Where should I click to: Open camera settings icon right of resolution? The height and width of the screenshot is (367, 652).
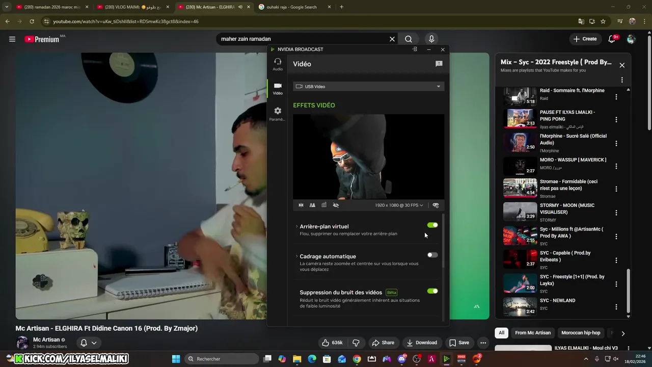[x=436, y=205]
